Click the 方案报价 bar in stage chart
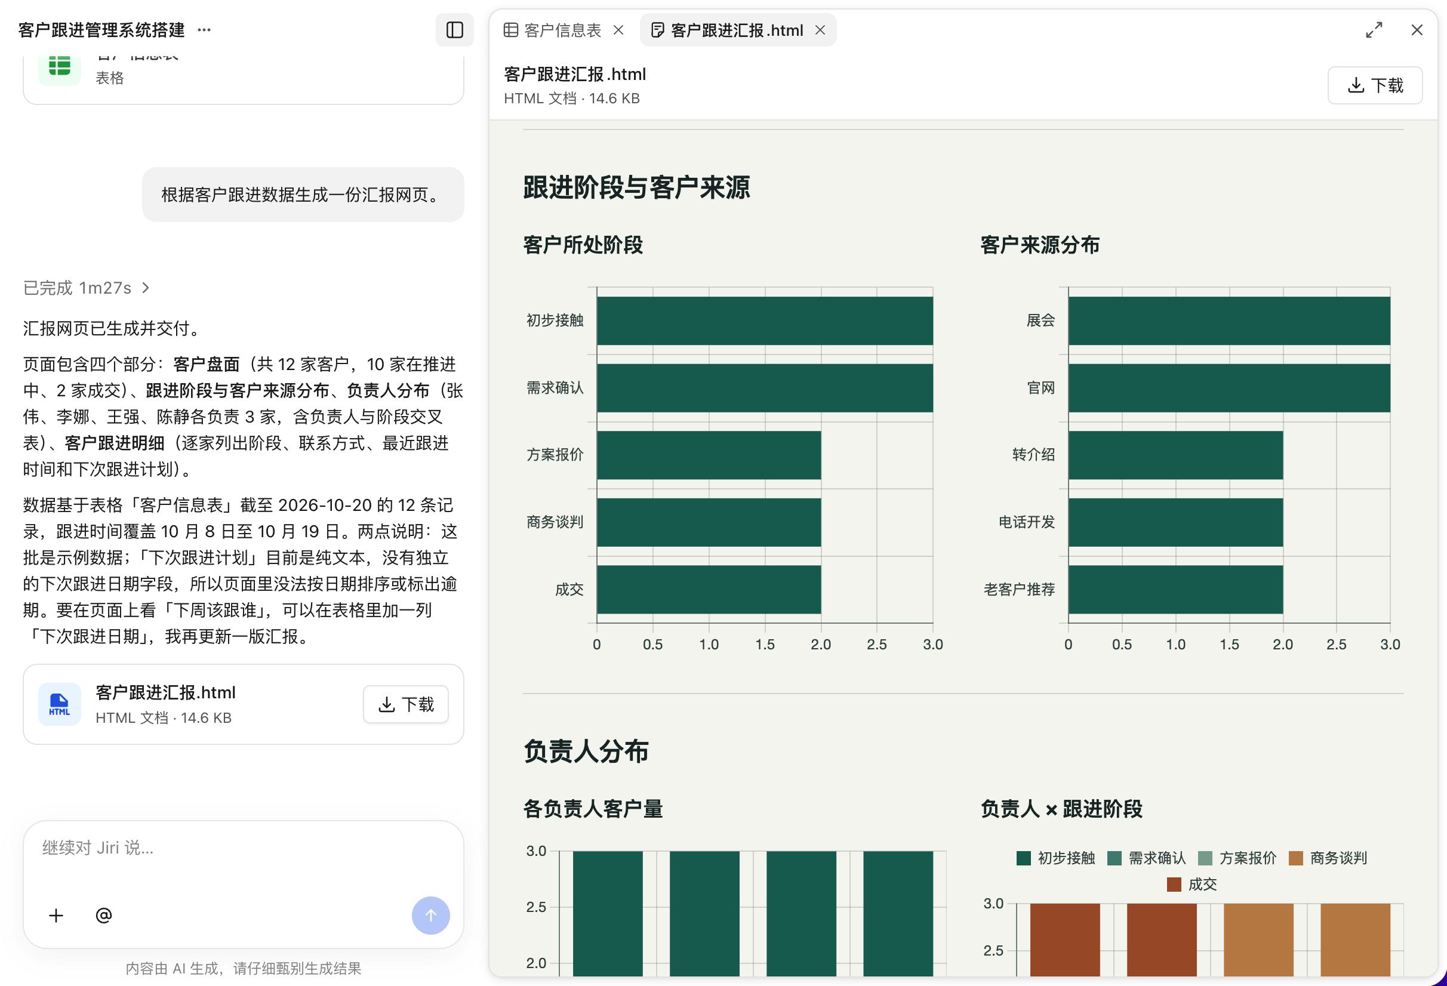The image size is (1447, 986). click(x=709, y=455)
